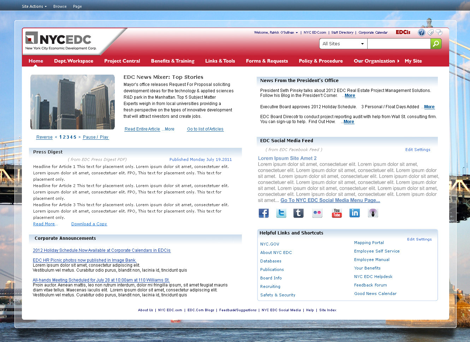Open the Tumblr social media icon
470x342 pixels.
[x=298, y=213]
